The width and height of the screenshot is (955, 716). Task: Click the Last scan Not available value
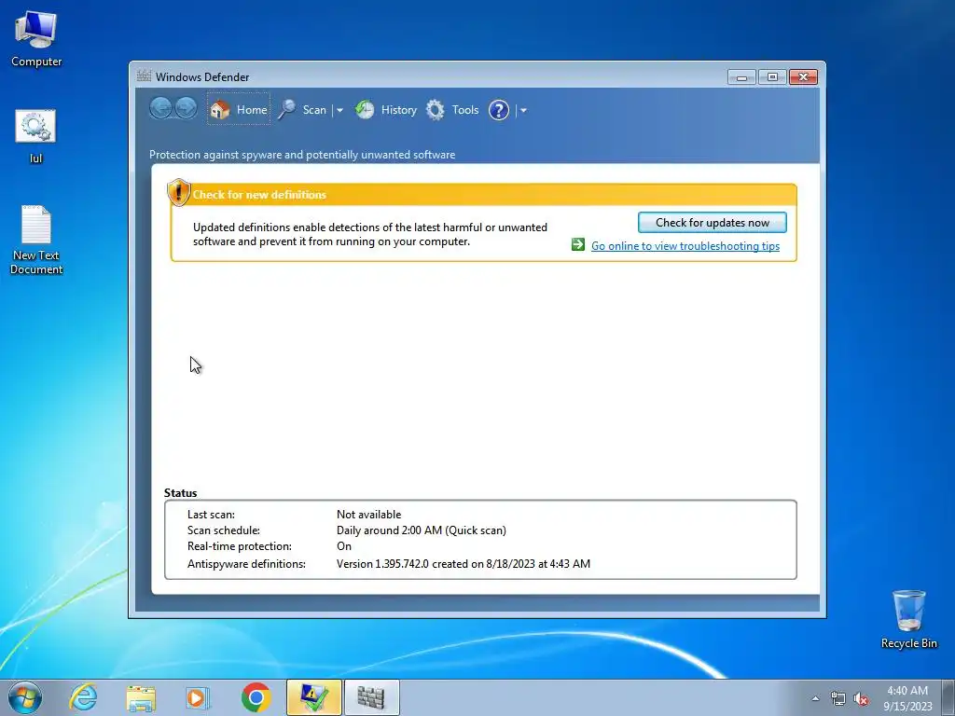tap(368, 515)
